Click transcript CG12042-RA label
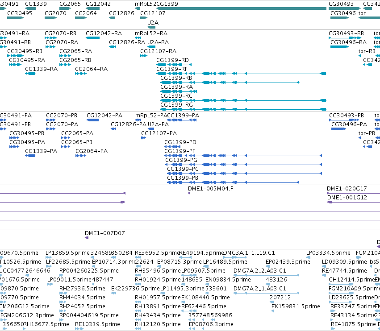This screenshot has width=380, height=331. (104, 33)
